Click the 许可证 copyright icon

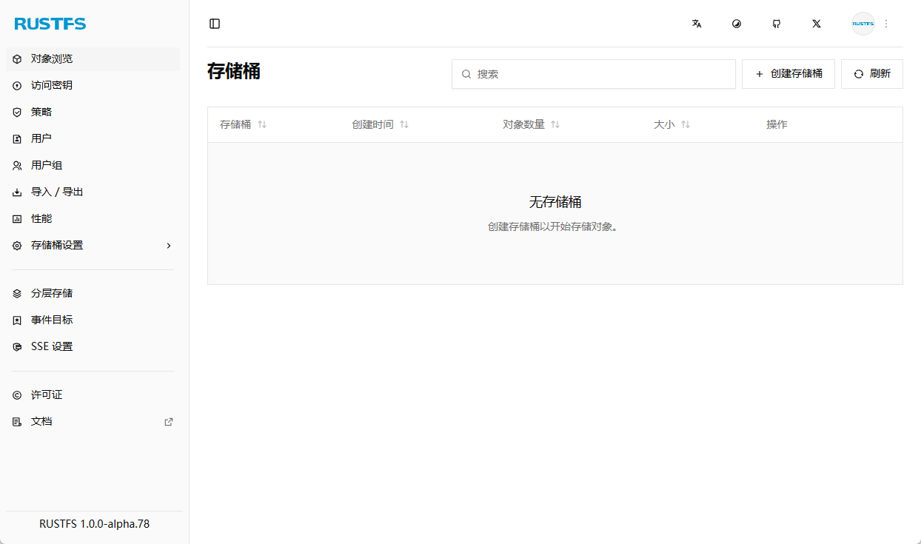(17, 395)
